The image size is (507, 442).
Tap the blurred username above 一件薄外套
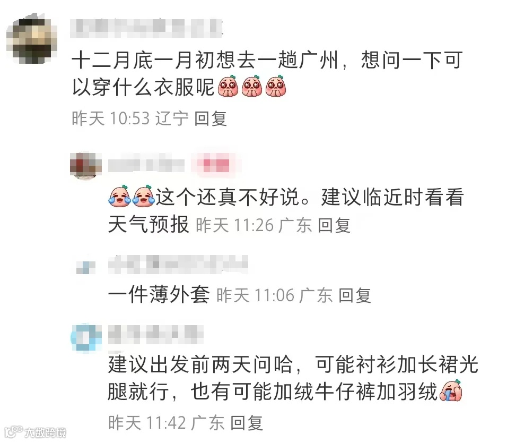(x=178, y=265)
